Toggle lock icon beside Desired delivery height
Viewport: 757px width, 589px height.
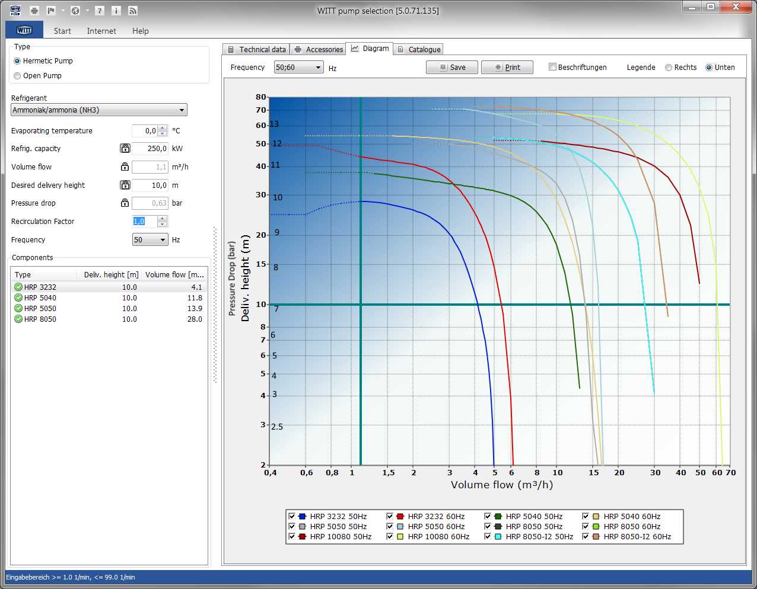click(x=125, y=185)
